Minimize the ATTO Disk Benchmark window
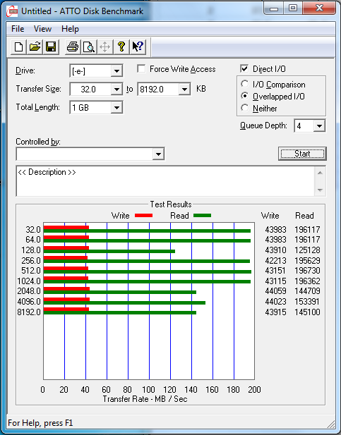This screenshot has height=435, width=341. click(x=273, y=8)
